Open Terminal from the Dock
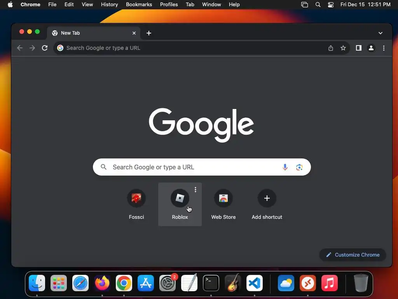Image resolution: width=398 pixels, height=299 pixels. point(211,283)
